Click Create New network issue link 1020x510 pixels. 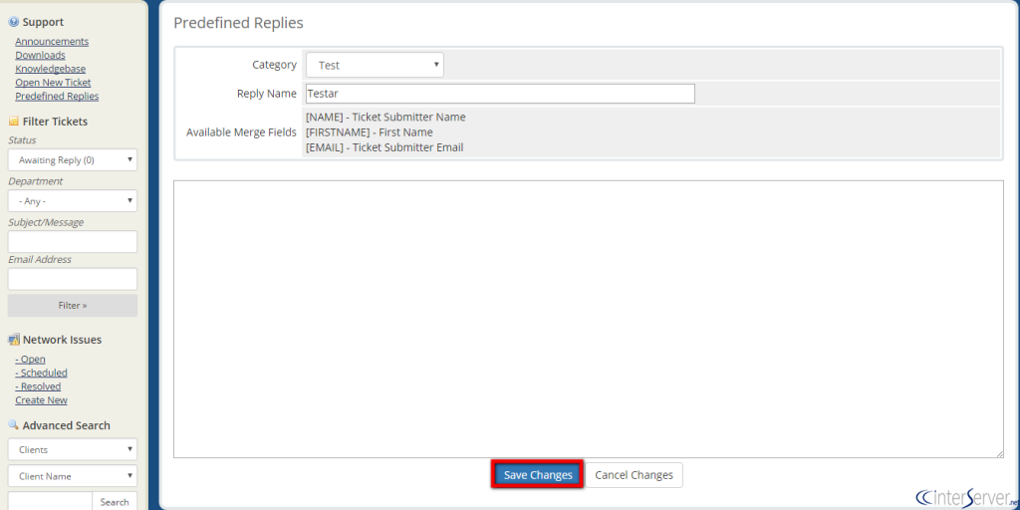pos(42,400)
